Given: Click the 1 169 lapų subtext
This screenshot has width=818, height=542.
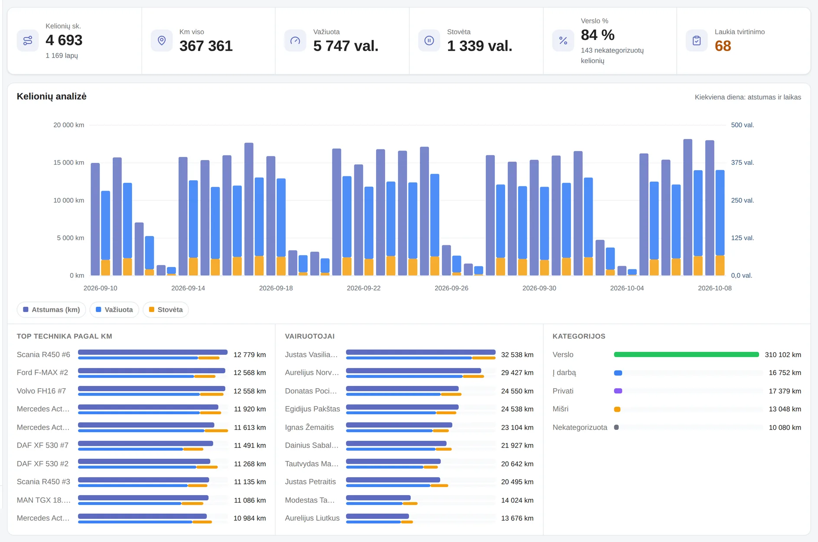Looking at the screenshot, I should click(x=62, y=56).
